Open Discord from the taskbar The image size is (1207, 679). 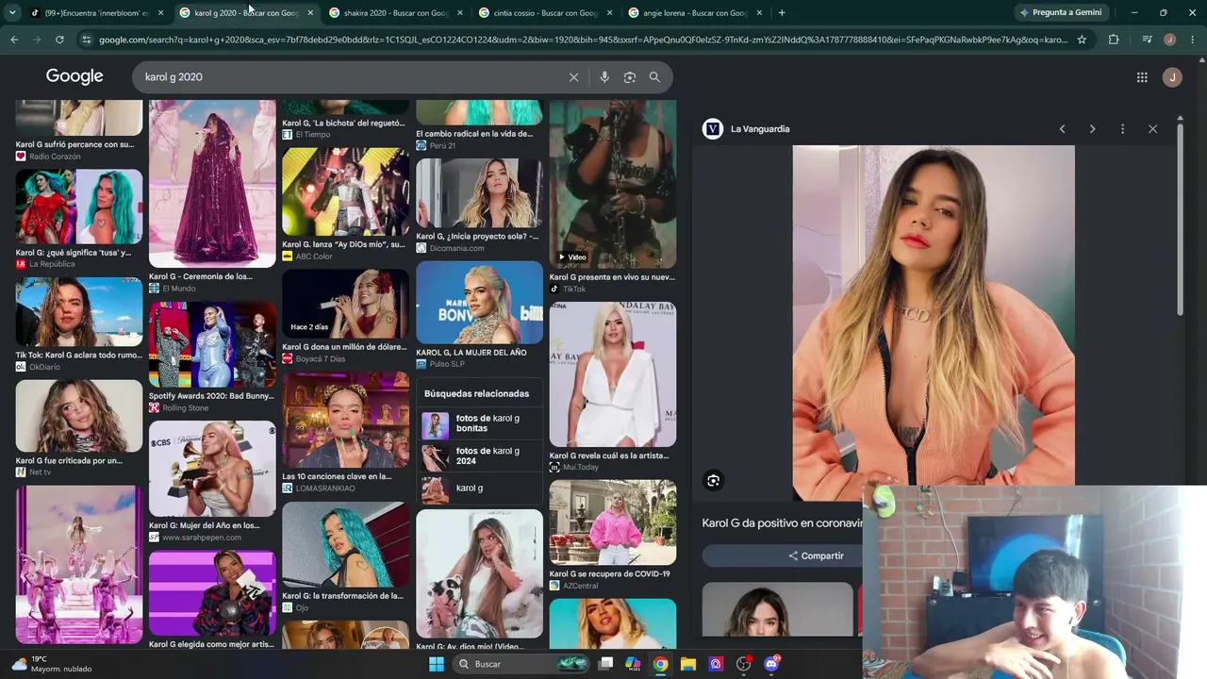(771, 664)
